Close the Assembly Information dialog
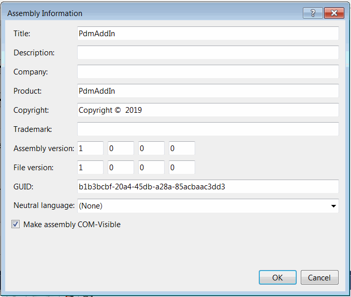Viewport: 351px width, 297px height. coord(334,13)
